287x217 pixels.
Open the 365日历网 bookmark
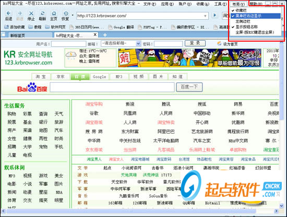[x=87, y=27]
